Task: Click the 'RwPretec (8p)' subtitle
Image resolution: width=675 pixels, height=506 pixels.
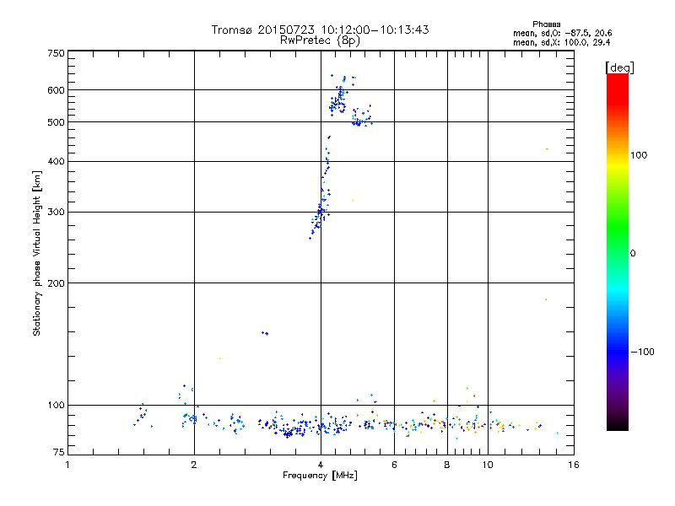Action: click(x=320, y=40)
